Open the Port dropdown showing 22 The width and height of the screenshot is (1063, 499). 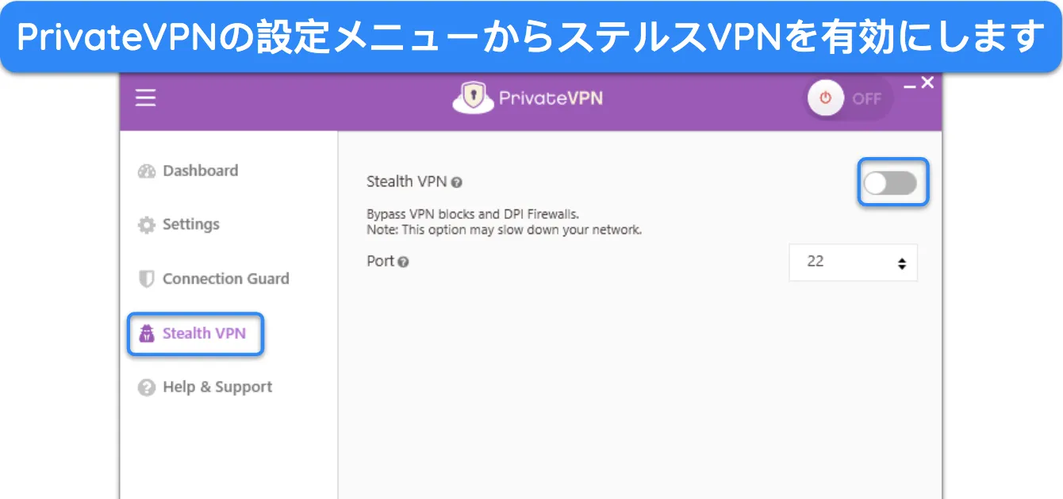[853, 262]
